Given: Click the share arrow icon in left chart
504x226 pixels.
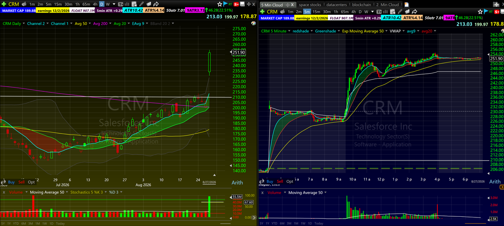Looking at the screenshot, I should (x=156, y=4).
